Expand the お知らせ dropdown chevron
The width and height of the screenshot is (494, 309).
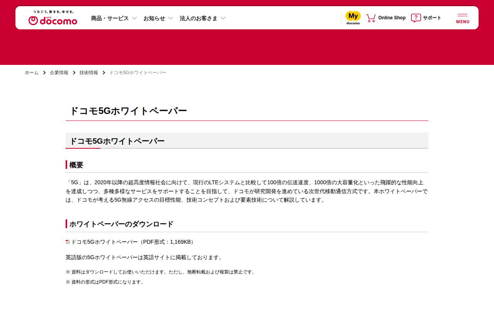171,18
